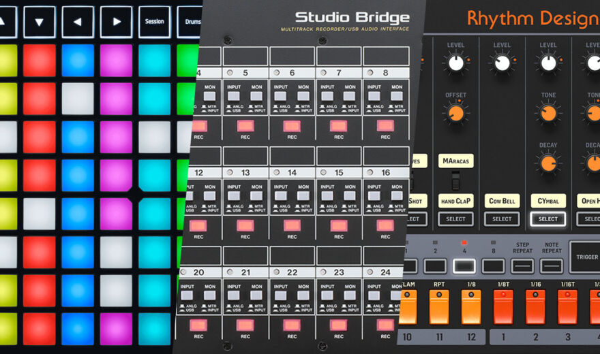Choose the Hand Clap instrument label

tap(455, 201)
